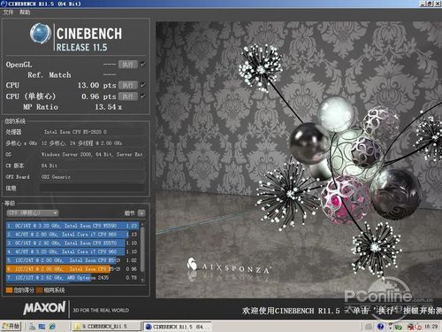Open the 文件 menu
Image resolution: width=442 pixels, height=332 pixels.
[x=8, y=12]
